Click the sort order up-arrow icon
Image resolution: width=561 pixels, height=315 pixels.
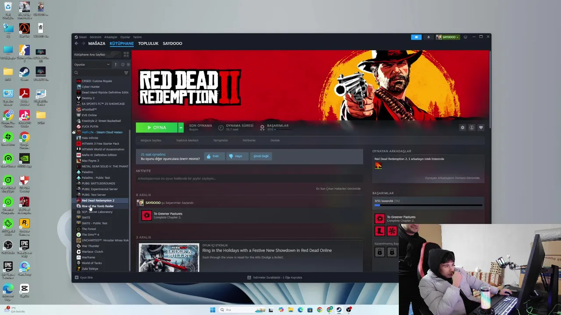point(116,65)
